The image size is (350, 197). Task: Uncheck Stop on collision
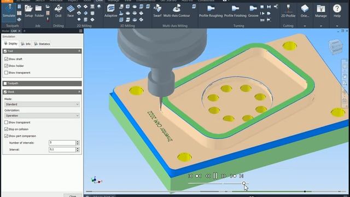[6, 129]
